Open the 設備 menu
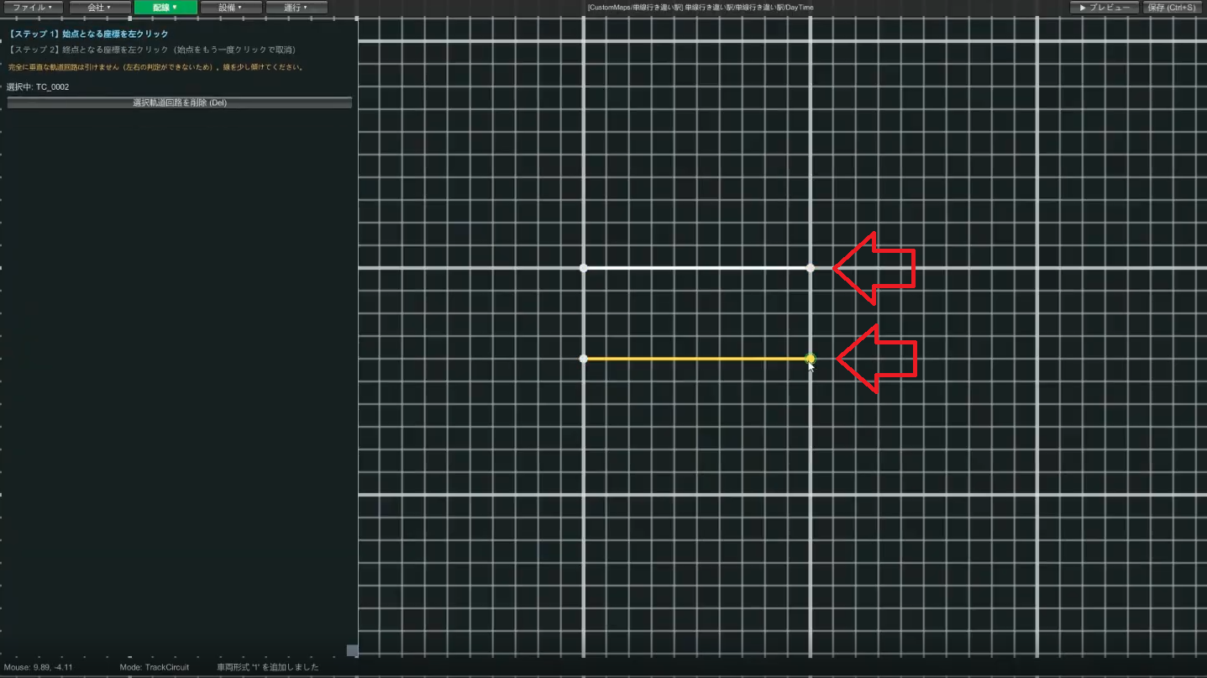Image resolution: width=1207 pixels, height=678 pixels. [x=231, y=8]
